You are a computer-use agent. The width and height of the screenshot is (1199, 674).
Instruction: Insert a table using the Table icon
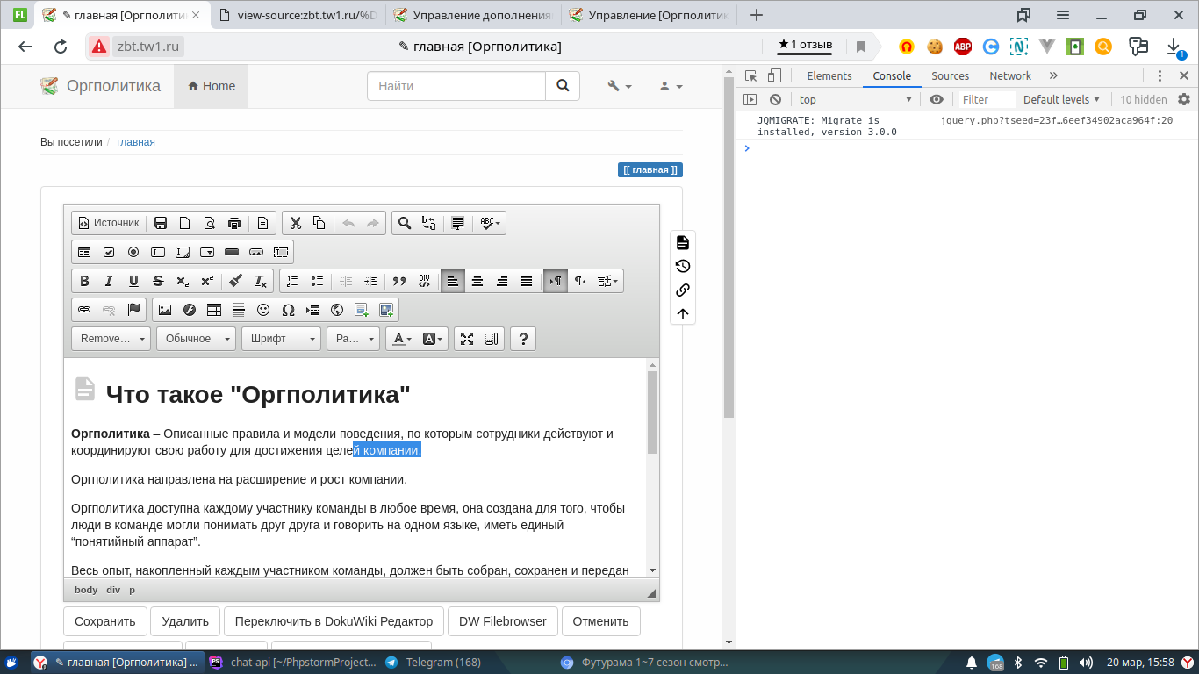(x=214, y=310)
